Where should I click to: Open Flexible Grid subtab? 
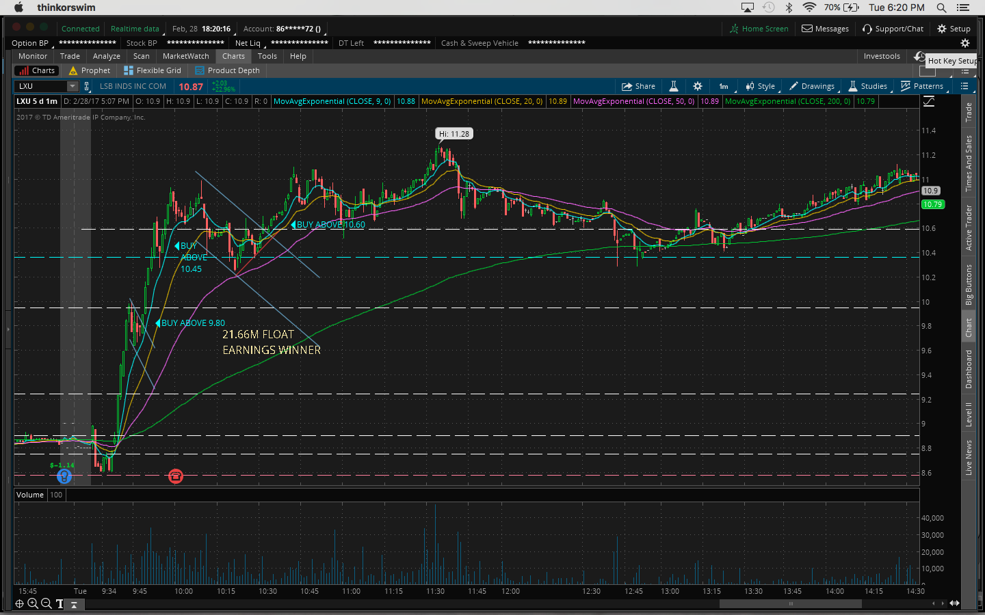(153, 70)
